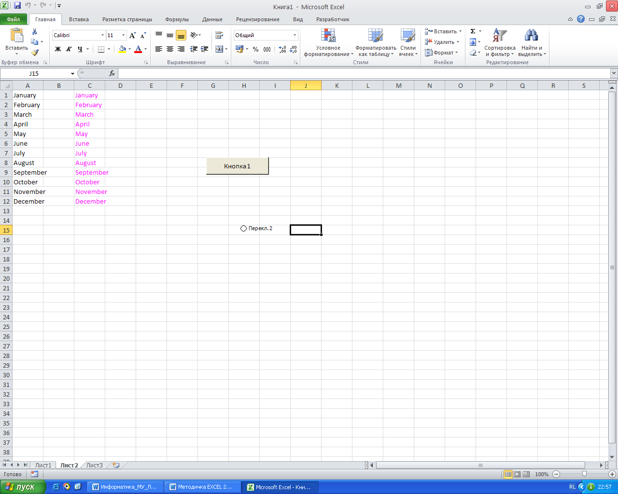The image size is (618, 494).
Task: Click the Кнопка 1 form button
Action: point(237,166)
